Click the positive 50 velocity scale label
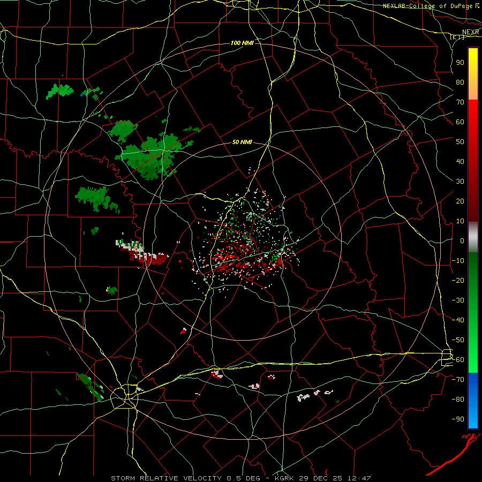 point(460,142)
